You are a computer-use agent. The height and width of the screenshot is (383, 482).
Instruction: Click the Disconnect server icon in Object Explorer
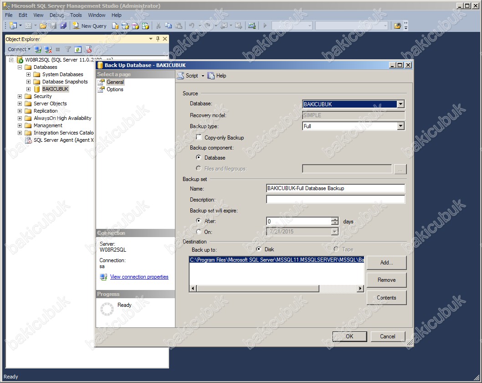pos(48,49)
